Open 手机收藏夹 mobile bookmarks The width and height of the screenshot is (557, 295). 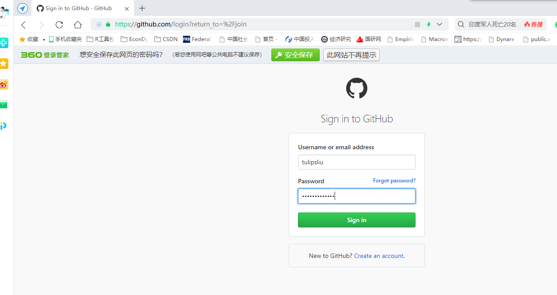[65, 39]
